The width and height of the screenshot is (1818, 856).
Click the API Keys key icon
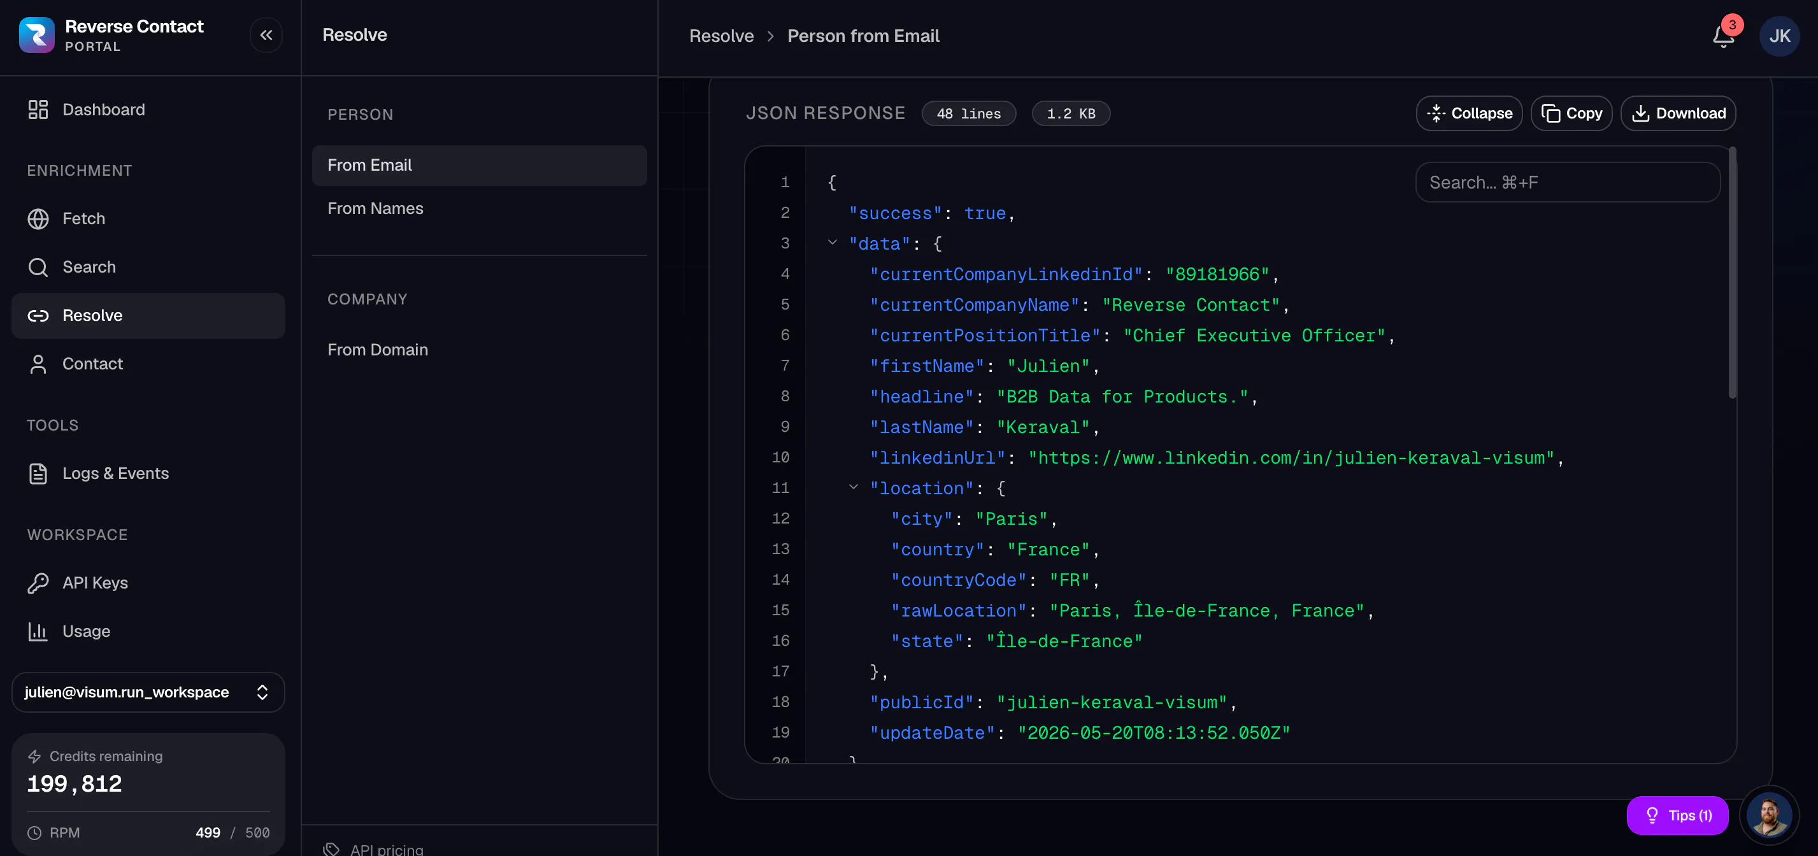pos(38,583)
